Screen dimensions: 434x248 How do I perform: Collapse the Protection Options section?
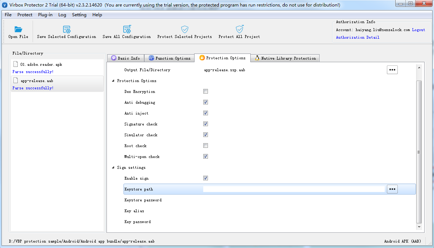point(113,81)
